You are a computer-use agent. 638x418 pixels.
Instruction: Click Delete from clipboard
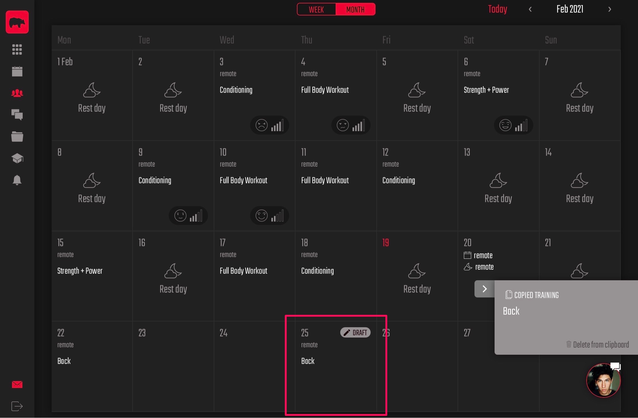click(x=598, y=344)
